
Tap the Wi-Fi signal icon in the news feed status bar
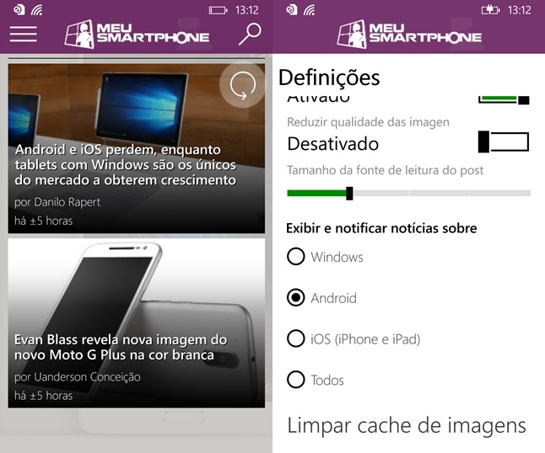[36, 10]
